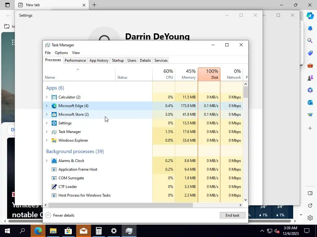This screenshot has height=237, width=317.
Task: Click the Task Manager icon in process list
Action: tap(54, 132)
